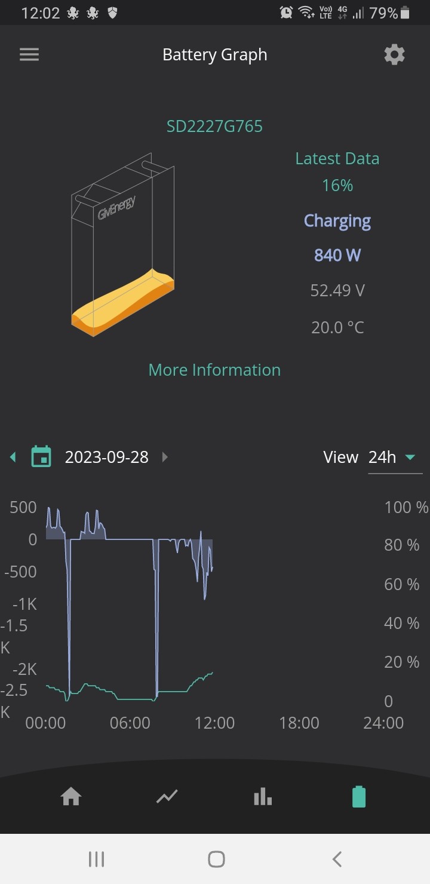This screenshot has height=884, width=430.
Task: Go to next day with right arrow
Action: point(165,457)
